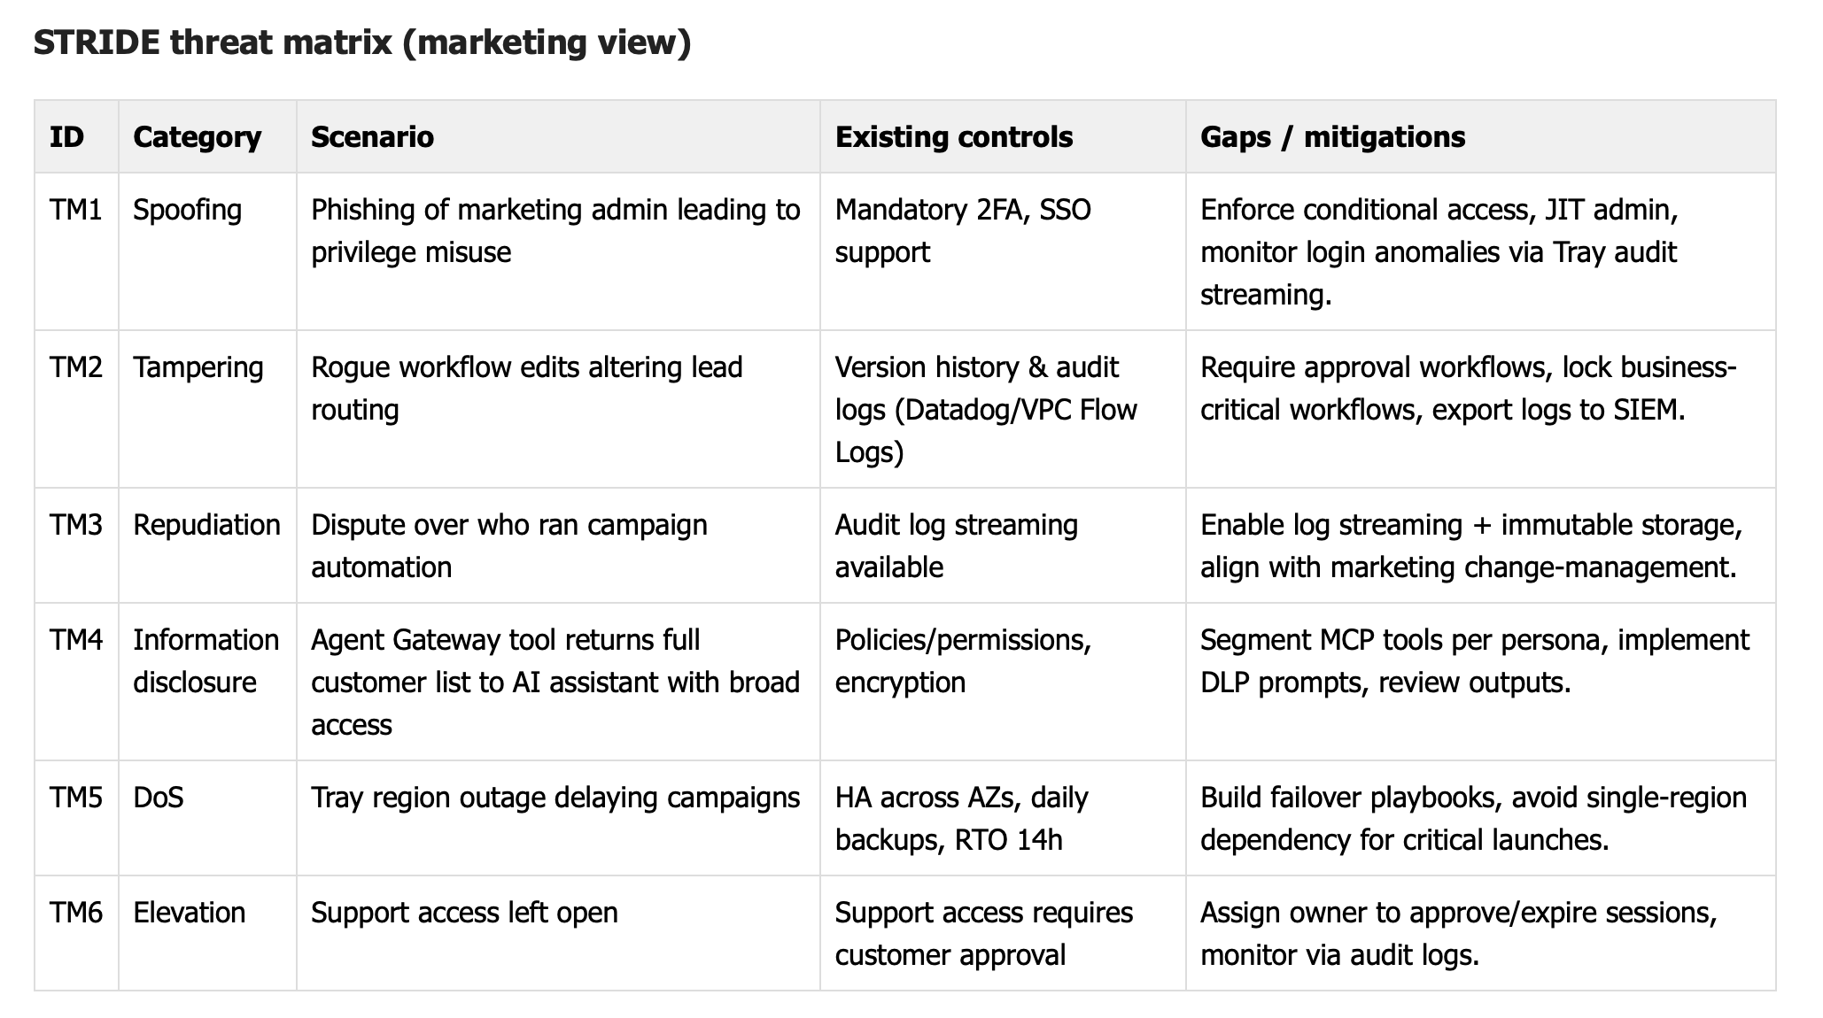This screenshot has width=1823, height=1018.
Task: Click the Mandatory 2FA, SSO support cell
Action: tap(963, 231)
